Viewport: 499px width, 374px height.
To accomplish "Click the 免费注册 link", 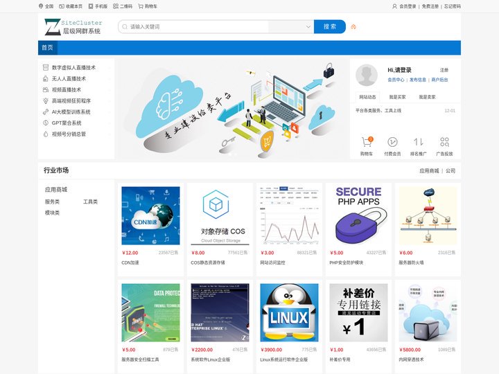I will 430,6.
